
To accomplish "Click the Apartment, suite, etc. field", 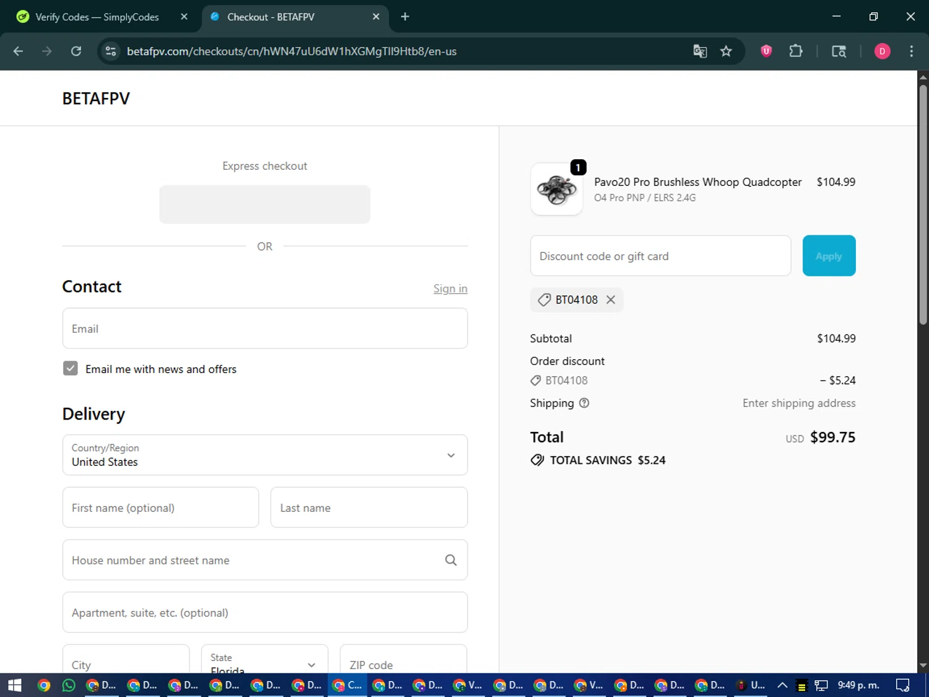I will point(265,612).
